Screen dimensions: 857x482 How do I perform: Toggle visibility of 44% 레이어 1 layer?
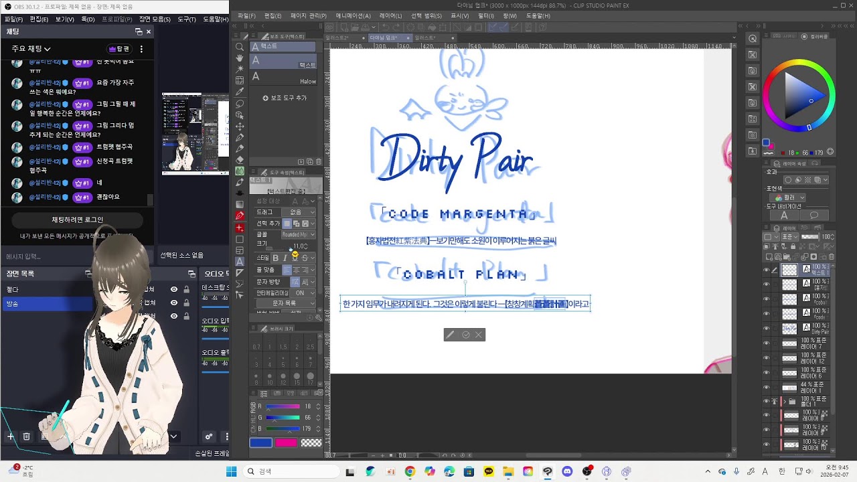coord(766,386)
